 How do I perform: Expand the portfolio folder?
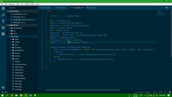[11, 48]
